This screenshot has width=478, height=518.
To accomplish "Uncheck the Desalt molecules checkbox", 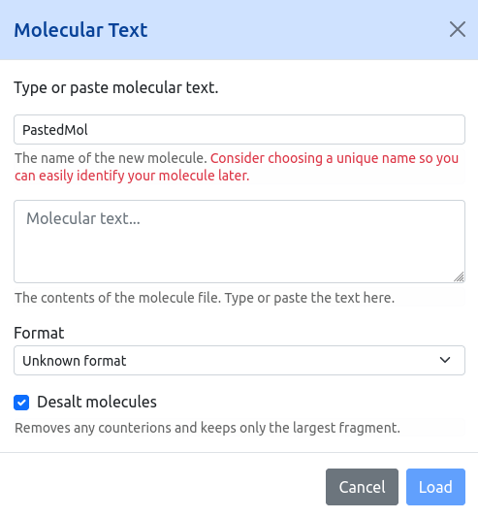I will coord(21,403).
